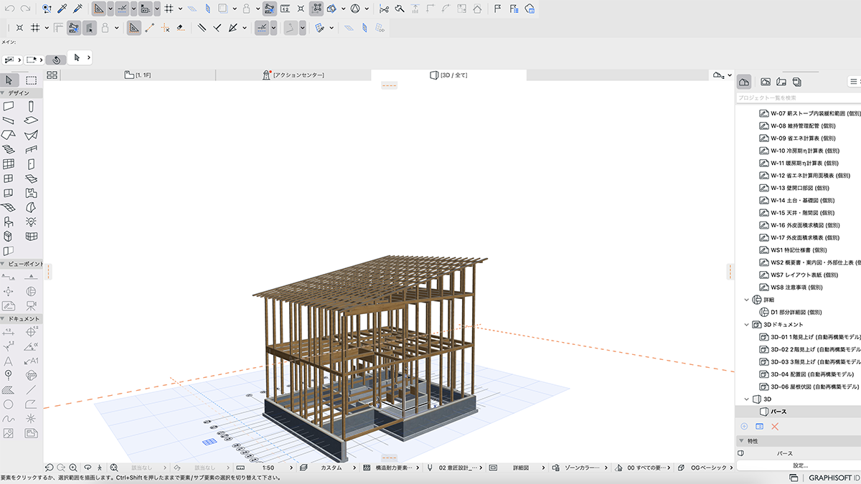Select the Marquee tool in toolbox

[32, 80]
